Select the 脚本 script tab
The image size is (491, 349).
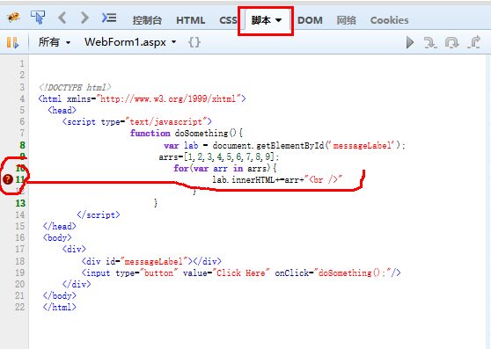coord(260,20)
